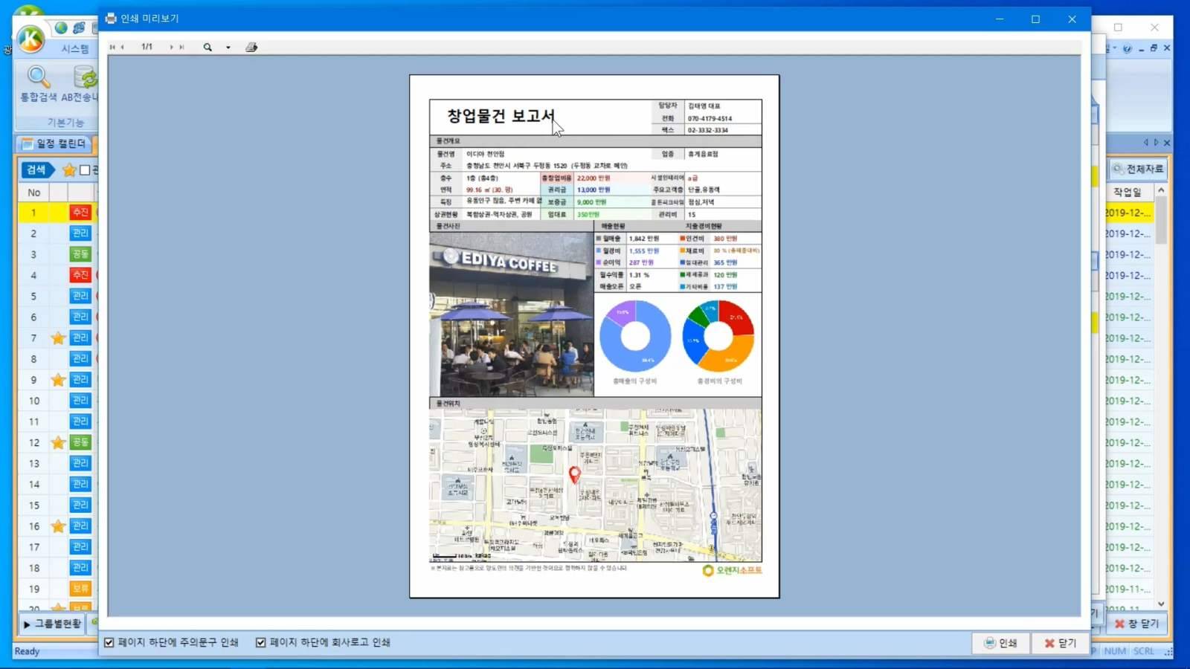The height and width of the screenshot is (669, 1190).
Task: Go to previous page in preview toolbar
Action: 123,47
